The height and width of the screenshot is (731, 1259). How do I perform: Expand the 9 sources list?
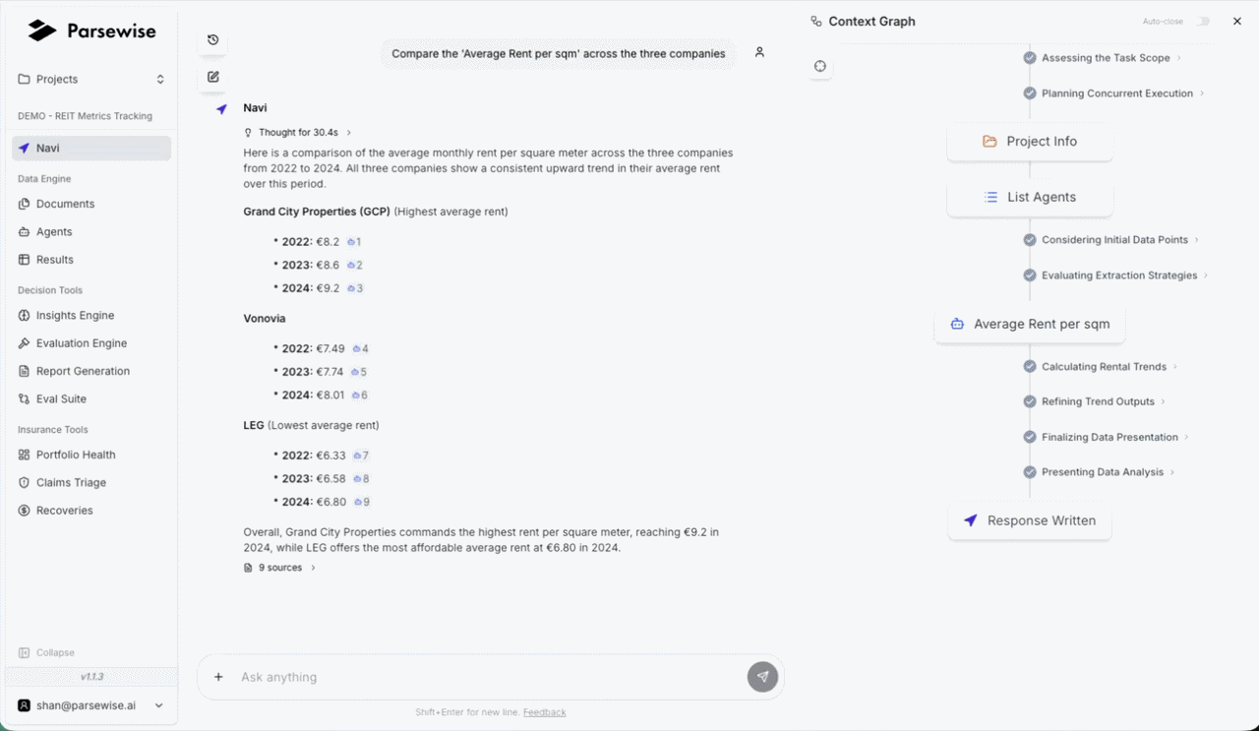click(280, 568)
